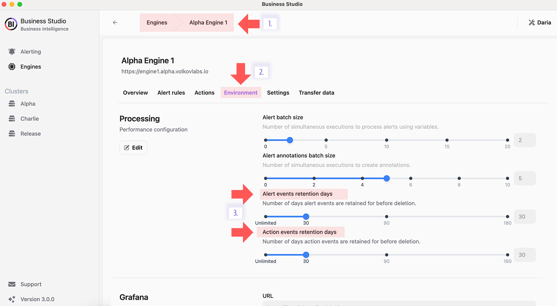Open the Daria user menu

(x=540, y=23)
